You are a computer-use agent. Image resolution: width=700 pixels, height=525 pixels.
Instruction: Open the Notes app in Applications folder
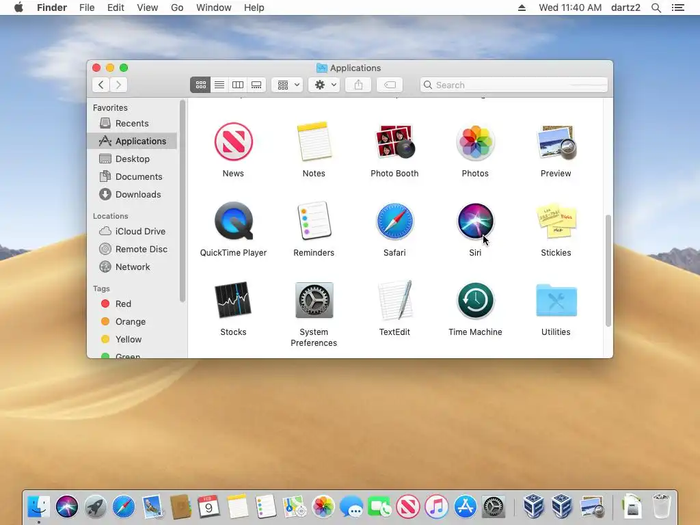(314, 142)
